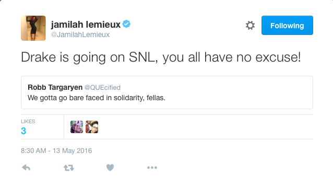Click the tweet text about Drake on SNL
Viewport: 333px width, 189px height.
tap(161, 57)
